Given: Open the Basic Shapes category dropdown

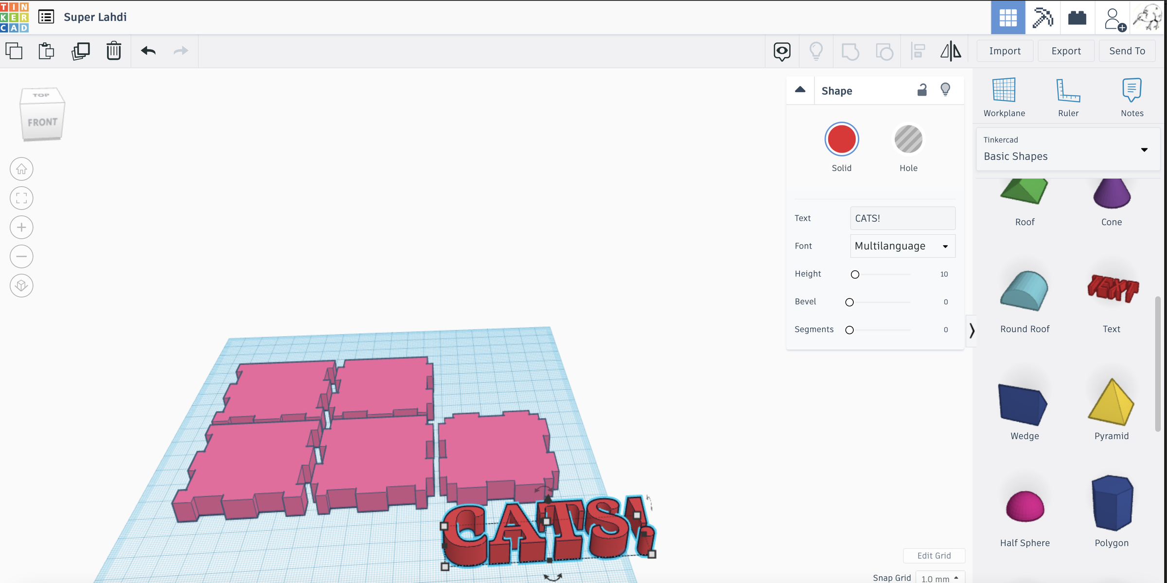Looking at the screenshot, I should point(1144,149).
